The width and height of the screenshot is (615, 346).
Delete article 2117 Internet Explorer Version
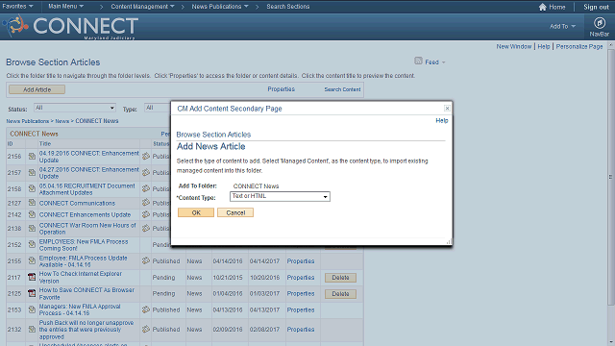point(340,278)
